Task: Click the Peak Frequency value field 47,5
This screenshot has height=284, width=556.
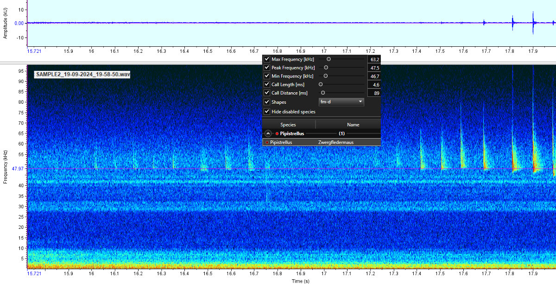Action: point(374,68)
